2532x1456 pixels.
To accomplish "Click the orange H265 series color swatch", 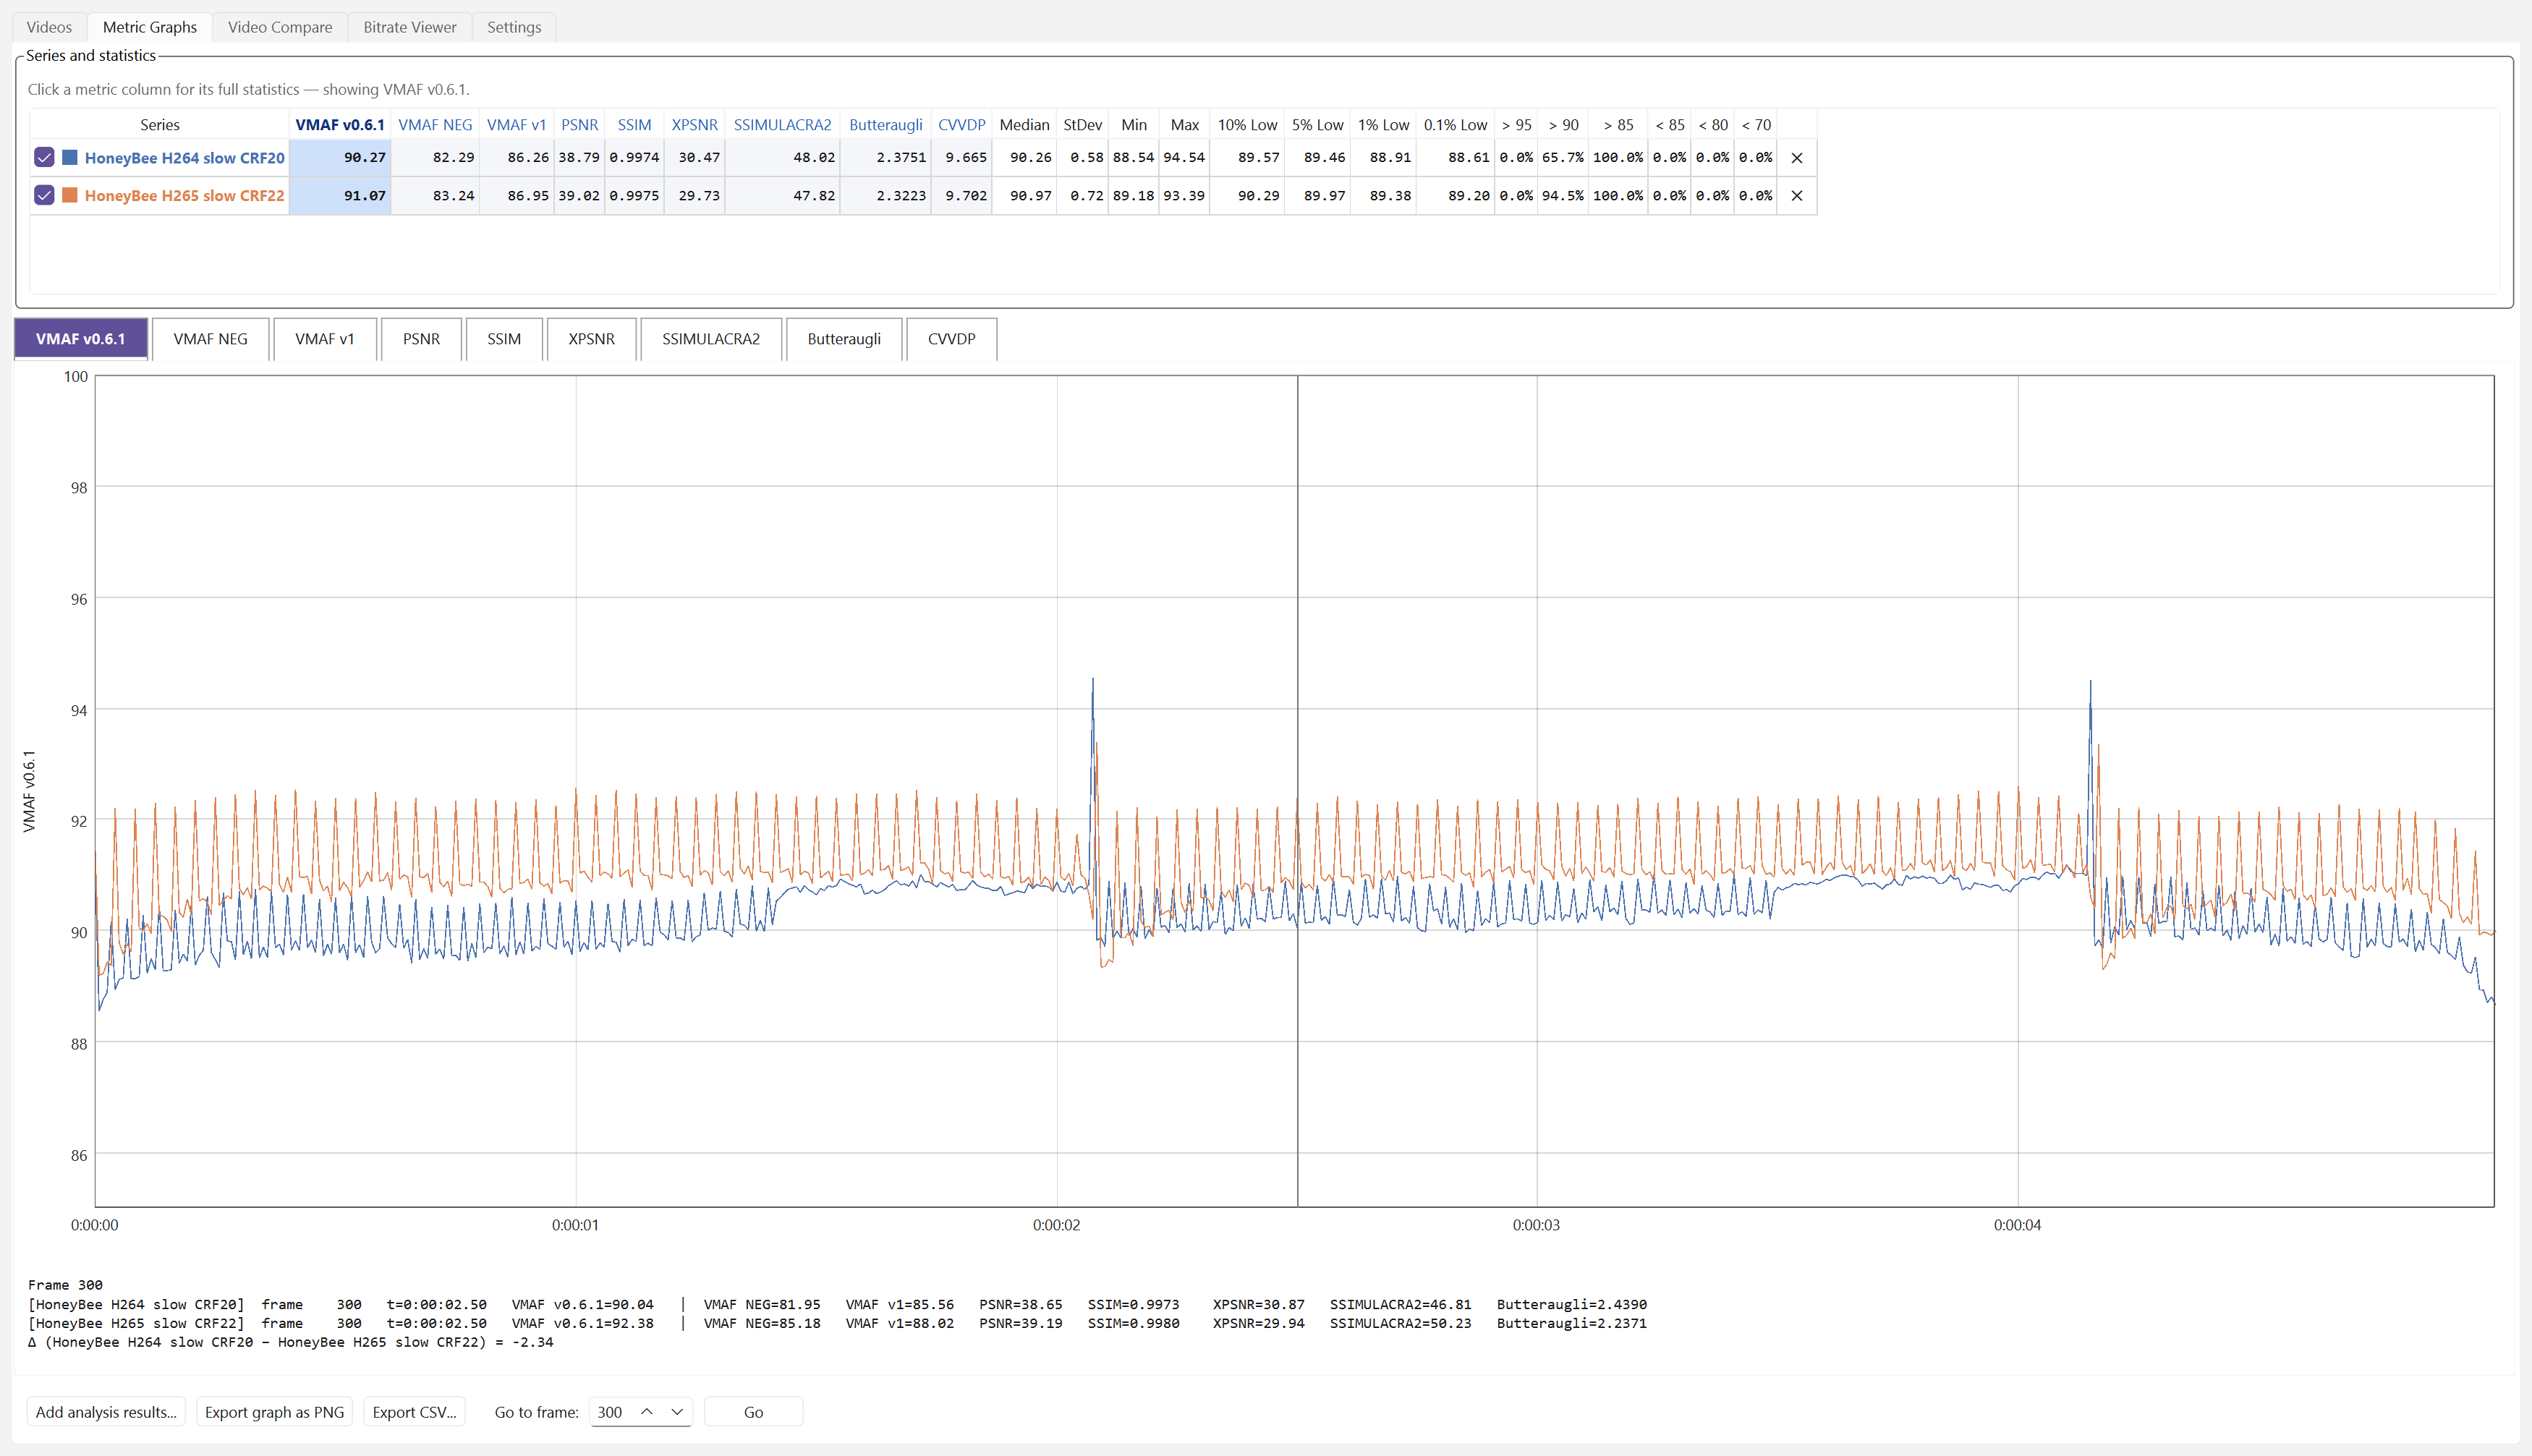I will click(x=70, y=195).
